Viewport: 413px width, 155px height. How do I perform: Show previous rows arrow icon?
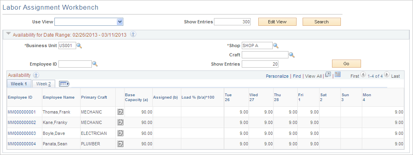[x=363, y=74]
